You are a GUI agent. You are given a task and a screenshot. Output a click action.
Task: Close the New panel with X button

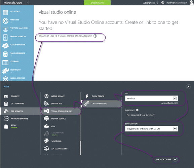188,87
